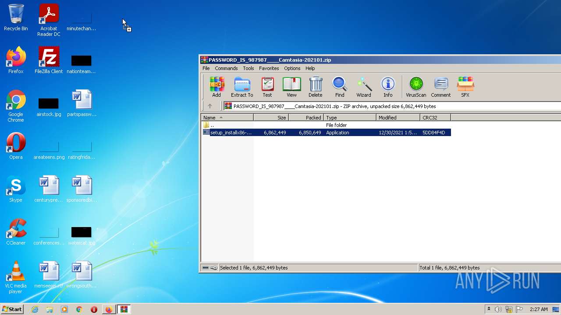Open Windows Explorer from taskbar
Image resolution: width=561 pixels, height=315 pixels.
(x=50, y=309)
